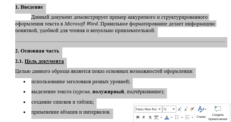The height and width of the screenshot is (122, 231).
Task: Toggle bold Ж formatting
Action: (138, 117)
